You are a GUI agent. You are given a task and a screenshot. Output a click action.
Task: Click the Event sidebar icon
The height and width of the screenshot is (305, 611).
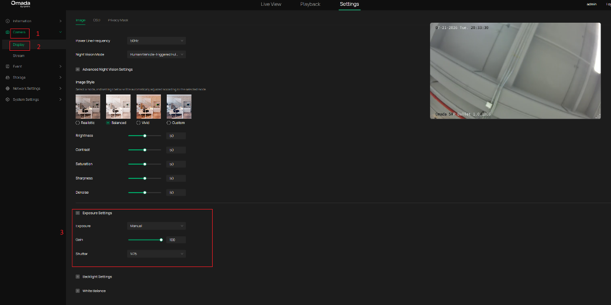(8, 66)
